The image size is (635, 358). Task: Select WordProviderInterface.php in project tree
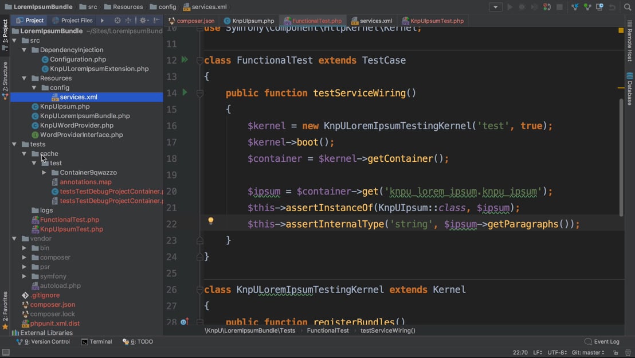81,135
